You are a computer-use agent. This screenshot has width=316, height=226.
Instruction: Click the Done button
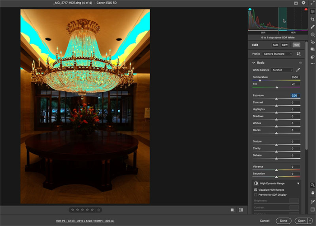pyautogui.click(x=284, y=221)
